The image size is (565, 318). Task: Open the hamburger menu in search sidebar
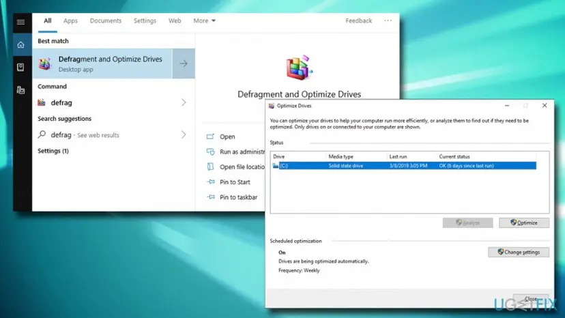point(21,22)
